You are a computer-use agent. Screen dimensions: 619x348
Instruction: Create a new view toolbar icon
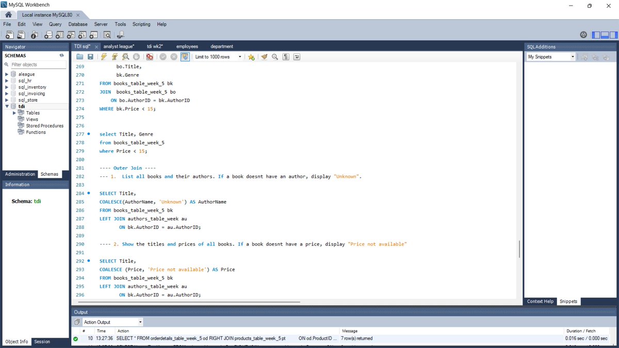click(71, 35)
